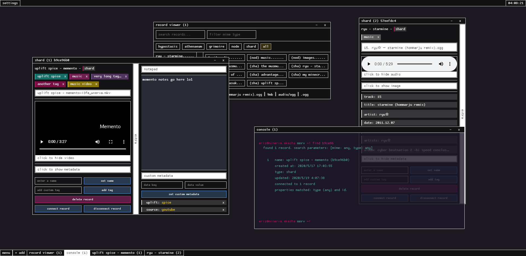Collapse video with click to hide video
This screenshot has width=526, height=256.
[83, 158]
